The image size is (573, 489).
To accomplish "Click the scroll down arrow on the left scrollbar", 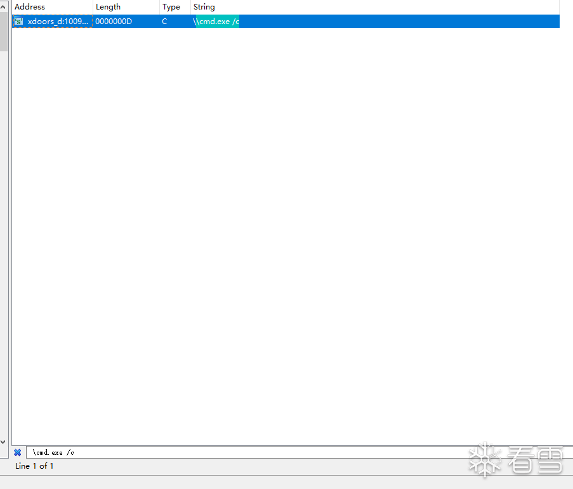I will coord(4,441).
